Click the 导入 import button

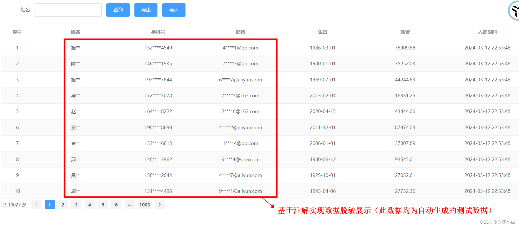point(174,10)
